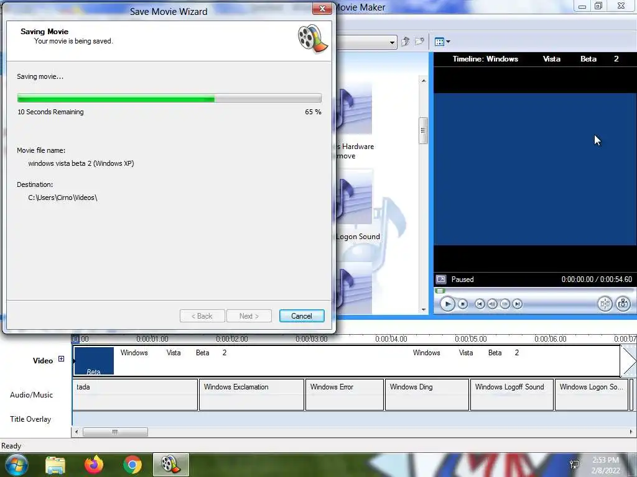Cancel saving the movie
637x477 pixels.
pyautogui.click(x=302, y=316)
